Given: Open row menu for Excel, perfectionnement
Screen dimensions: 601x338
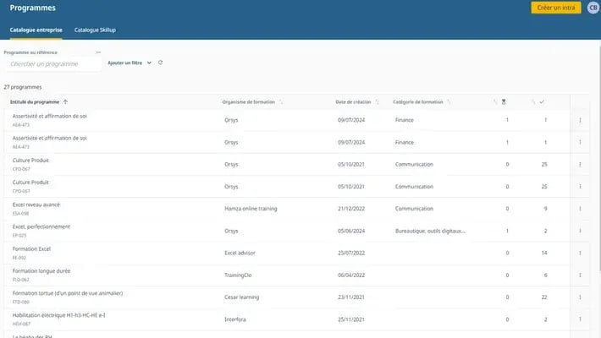Looking at the screenshot, I should coord(580,231).
